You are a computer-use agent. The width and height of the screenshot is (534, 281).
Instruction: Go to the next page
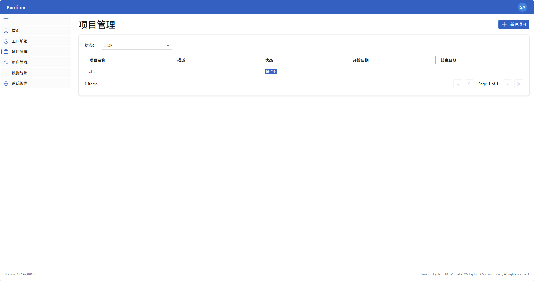pos(507,84)
